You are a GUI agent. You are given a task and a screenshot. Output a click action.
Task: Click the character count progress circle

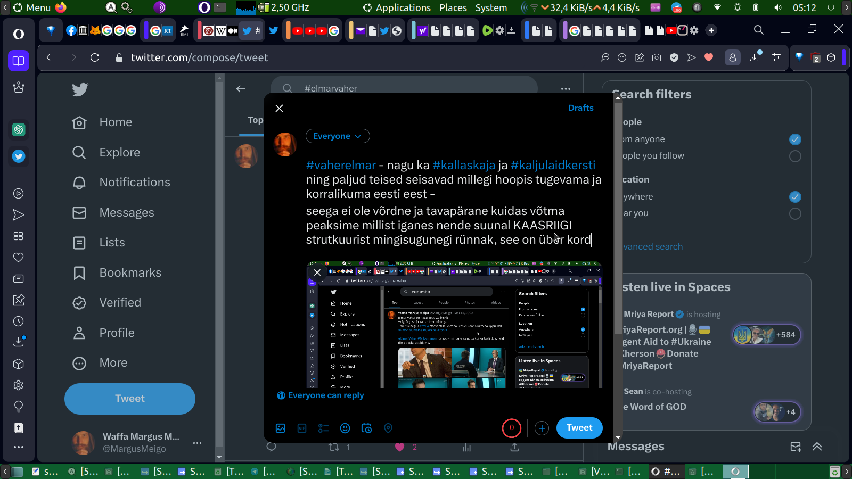[512, 427]
